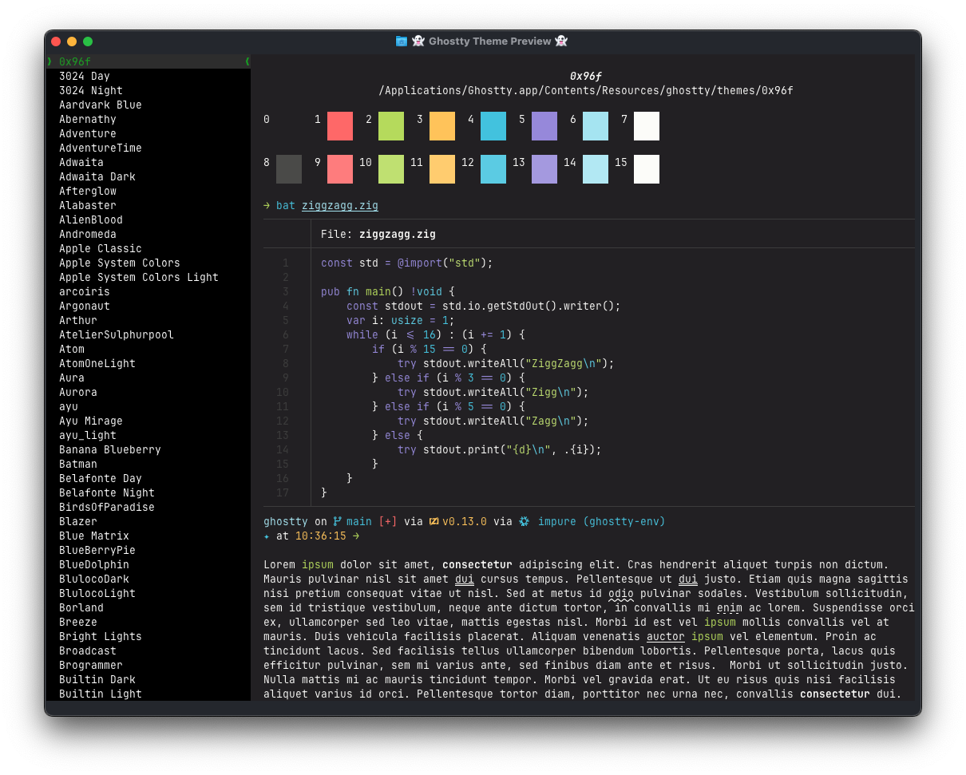Viewport: 966px width, 775px height.
Task: Choose the arcoiris theme
Action: pyautogui.click(x=85, y=292)
